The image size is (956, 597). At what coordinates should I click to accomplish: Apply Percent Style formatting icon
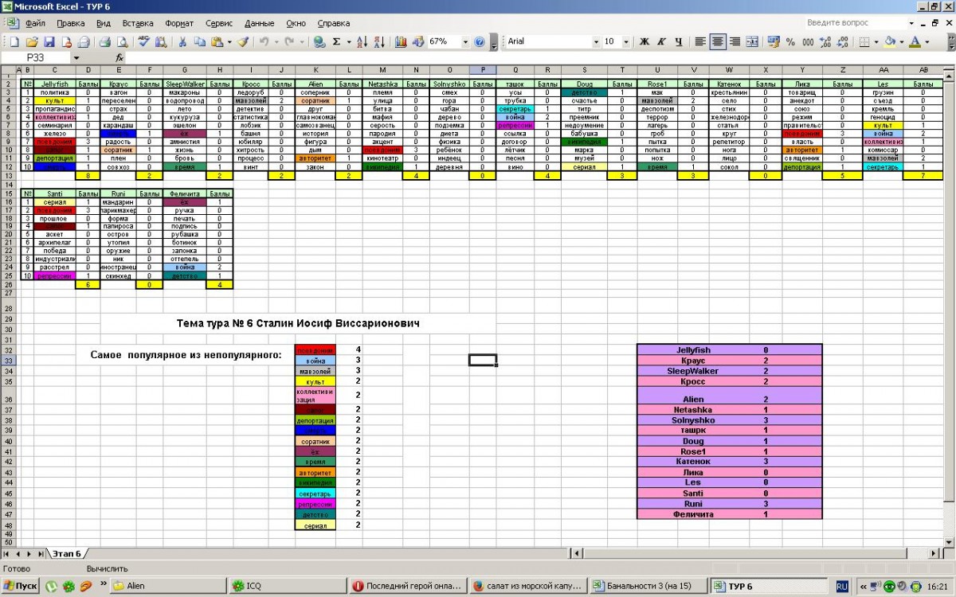click(790, 41)
